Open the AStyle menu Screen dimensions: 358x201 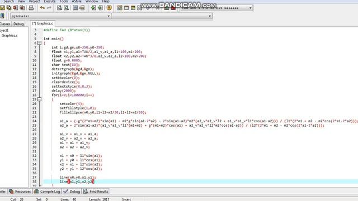click(x=77, y=1)
